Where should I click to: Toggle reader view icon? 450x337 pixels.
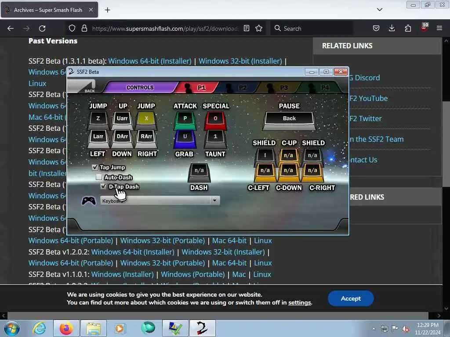tap(246, 29)
